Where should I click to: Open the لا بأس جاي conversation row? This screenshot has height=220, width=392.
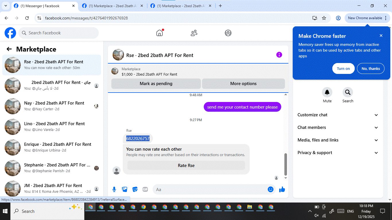(52, 86)
